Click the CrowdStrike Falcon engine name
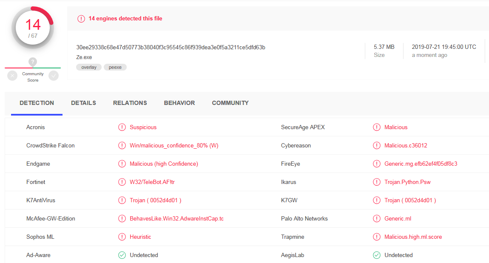This screenshot has width=489, height=263. (51, 146)
